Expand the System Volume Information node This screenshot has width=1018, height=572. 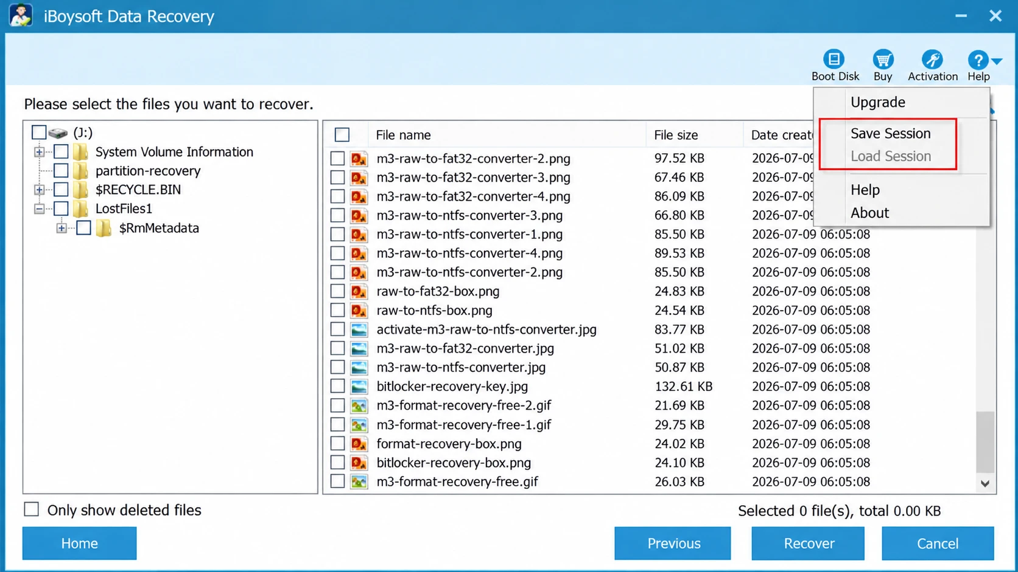[x=39, y=152]
